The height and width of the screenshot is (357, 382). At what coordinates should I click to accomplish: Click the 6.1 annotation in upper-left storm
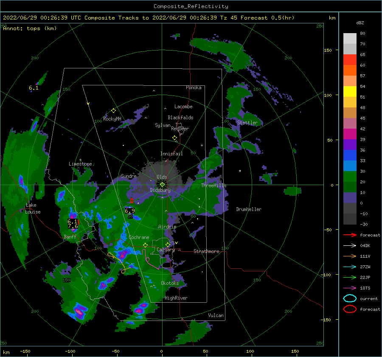click(x=34, y=88)
